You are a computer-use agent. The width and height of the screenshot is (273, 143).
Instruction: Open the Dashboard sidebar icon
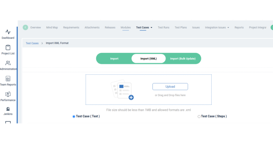coord(8,32)
